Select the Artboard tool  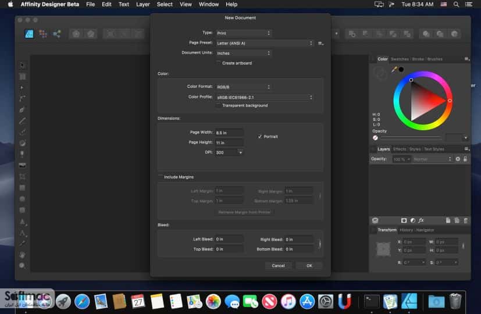click(22, 76)
